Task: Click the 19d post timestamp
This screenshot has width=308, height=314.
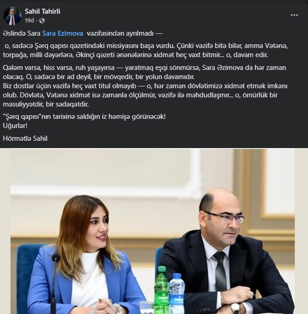Action: pos(29,21)
